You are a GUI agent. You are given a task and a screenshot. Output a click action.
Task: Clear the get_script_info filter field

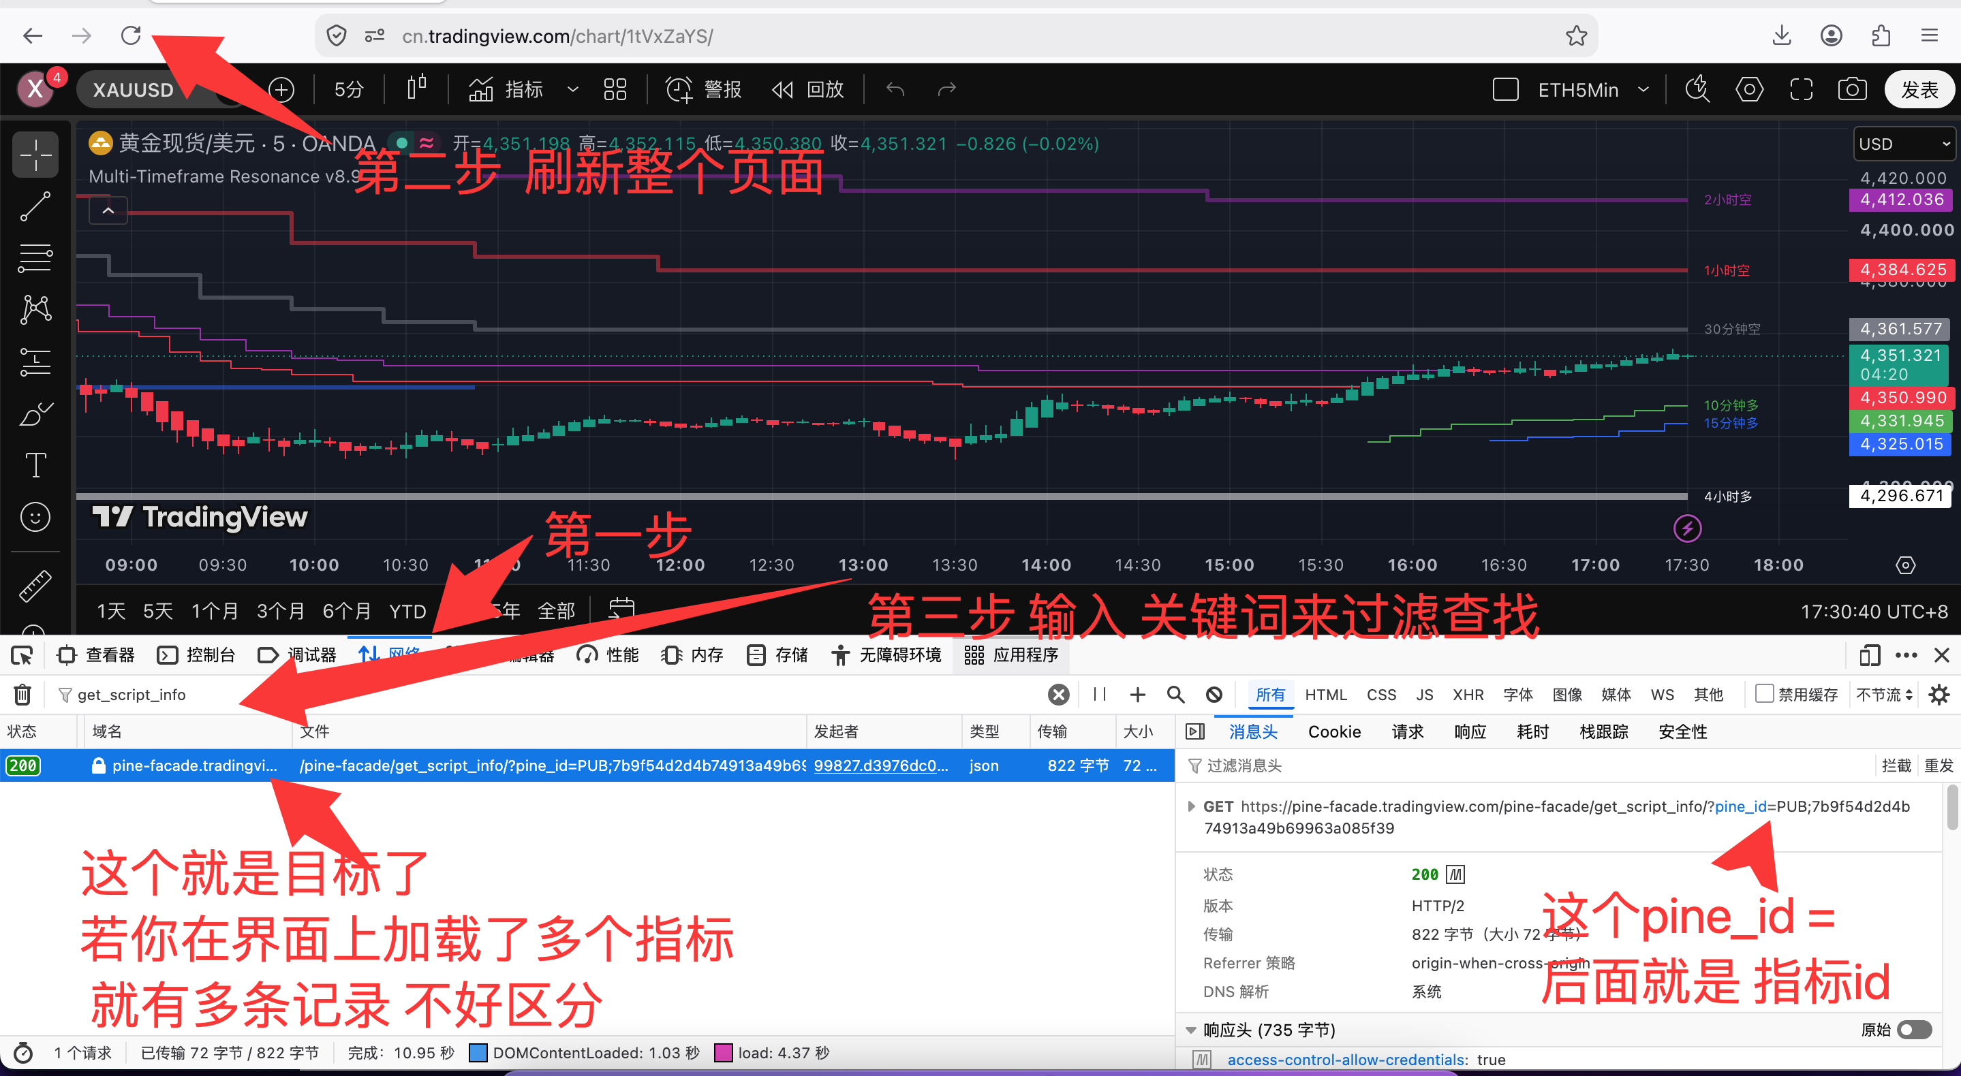pyautogui.click(x=1058, y=694)
